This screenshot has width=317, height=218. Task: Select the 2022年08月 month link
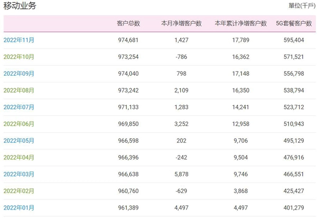[19, 90]
